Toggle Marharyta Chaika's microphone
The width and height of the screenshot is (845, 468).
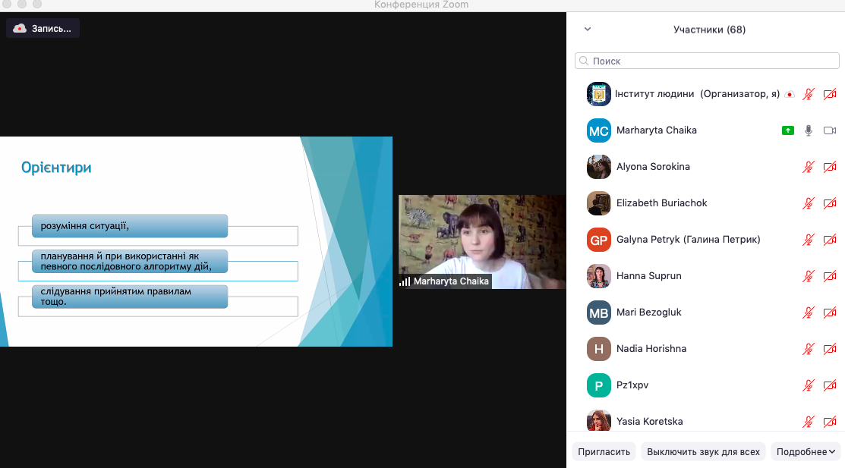[x=809, y=130]
